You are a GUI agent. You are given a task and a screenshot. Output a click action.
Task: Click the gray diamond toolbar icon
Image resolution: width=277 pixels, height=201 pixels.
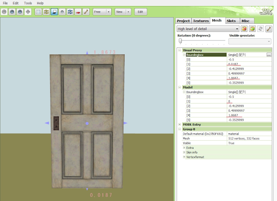click(28, 12)
